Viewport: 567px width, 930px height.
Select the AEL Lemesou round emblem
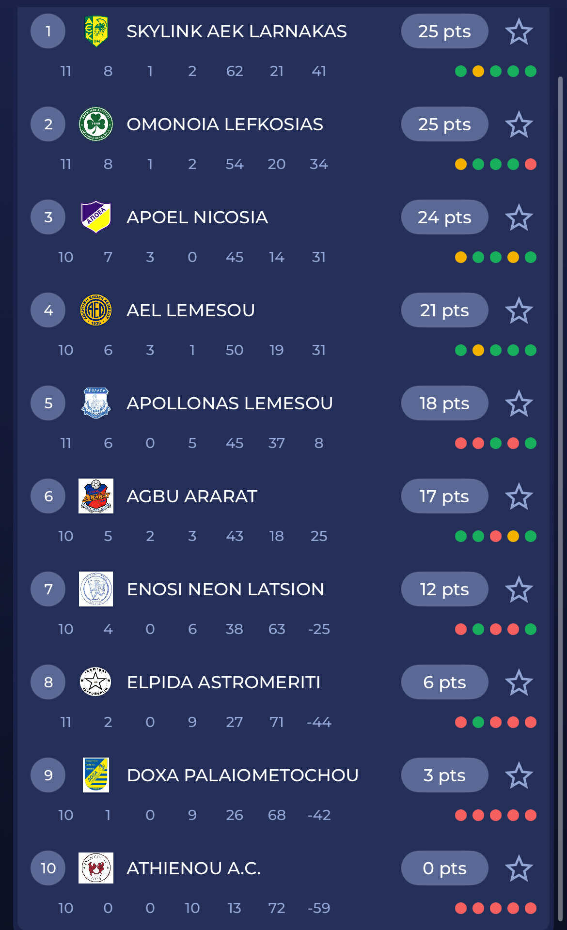click(x=96, y=310)
